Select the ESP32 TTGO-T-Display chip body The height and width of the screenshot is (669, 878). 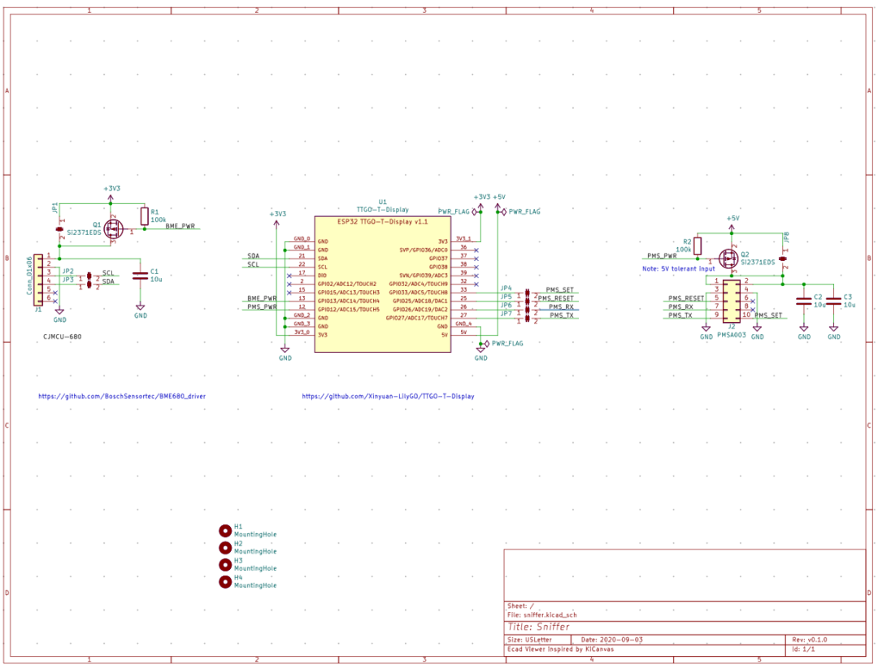[x=382, y=285]
